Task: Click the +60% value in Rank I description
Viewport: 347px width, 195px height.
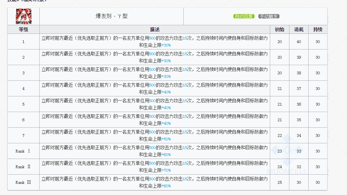Action: pyautogui.click(x=166, y=155)
